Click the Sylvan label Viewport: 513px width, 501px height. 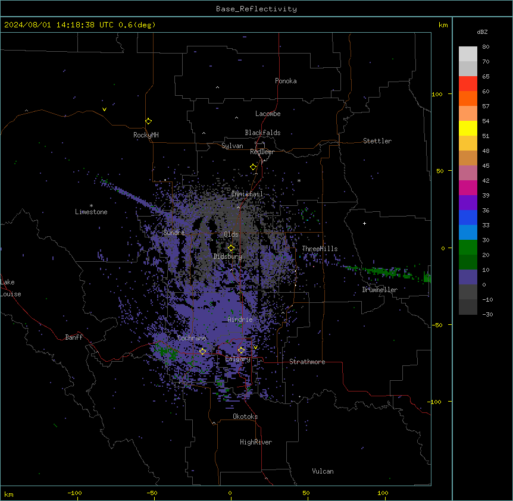coord(232,146)
